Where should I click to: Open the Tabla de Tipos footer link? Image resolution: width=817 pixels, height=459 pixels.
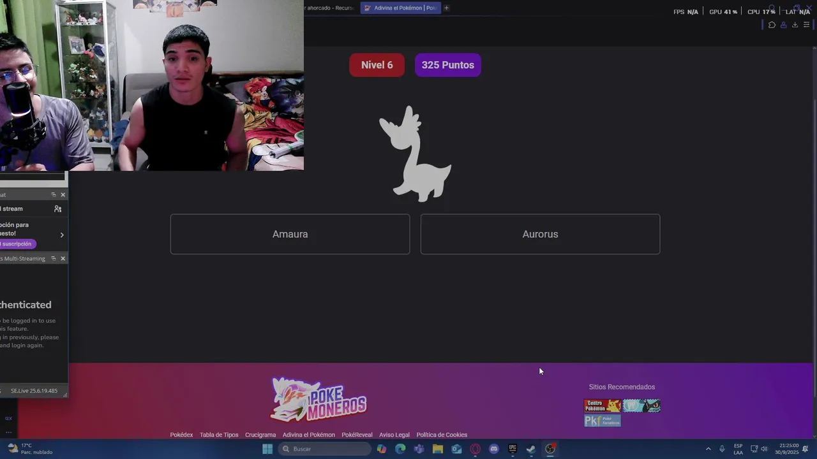coord(219,435)
